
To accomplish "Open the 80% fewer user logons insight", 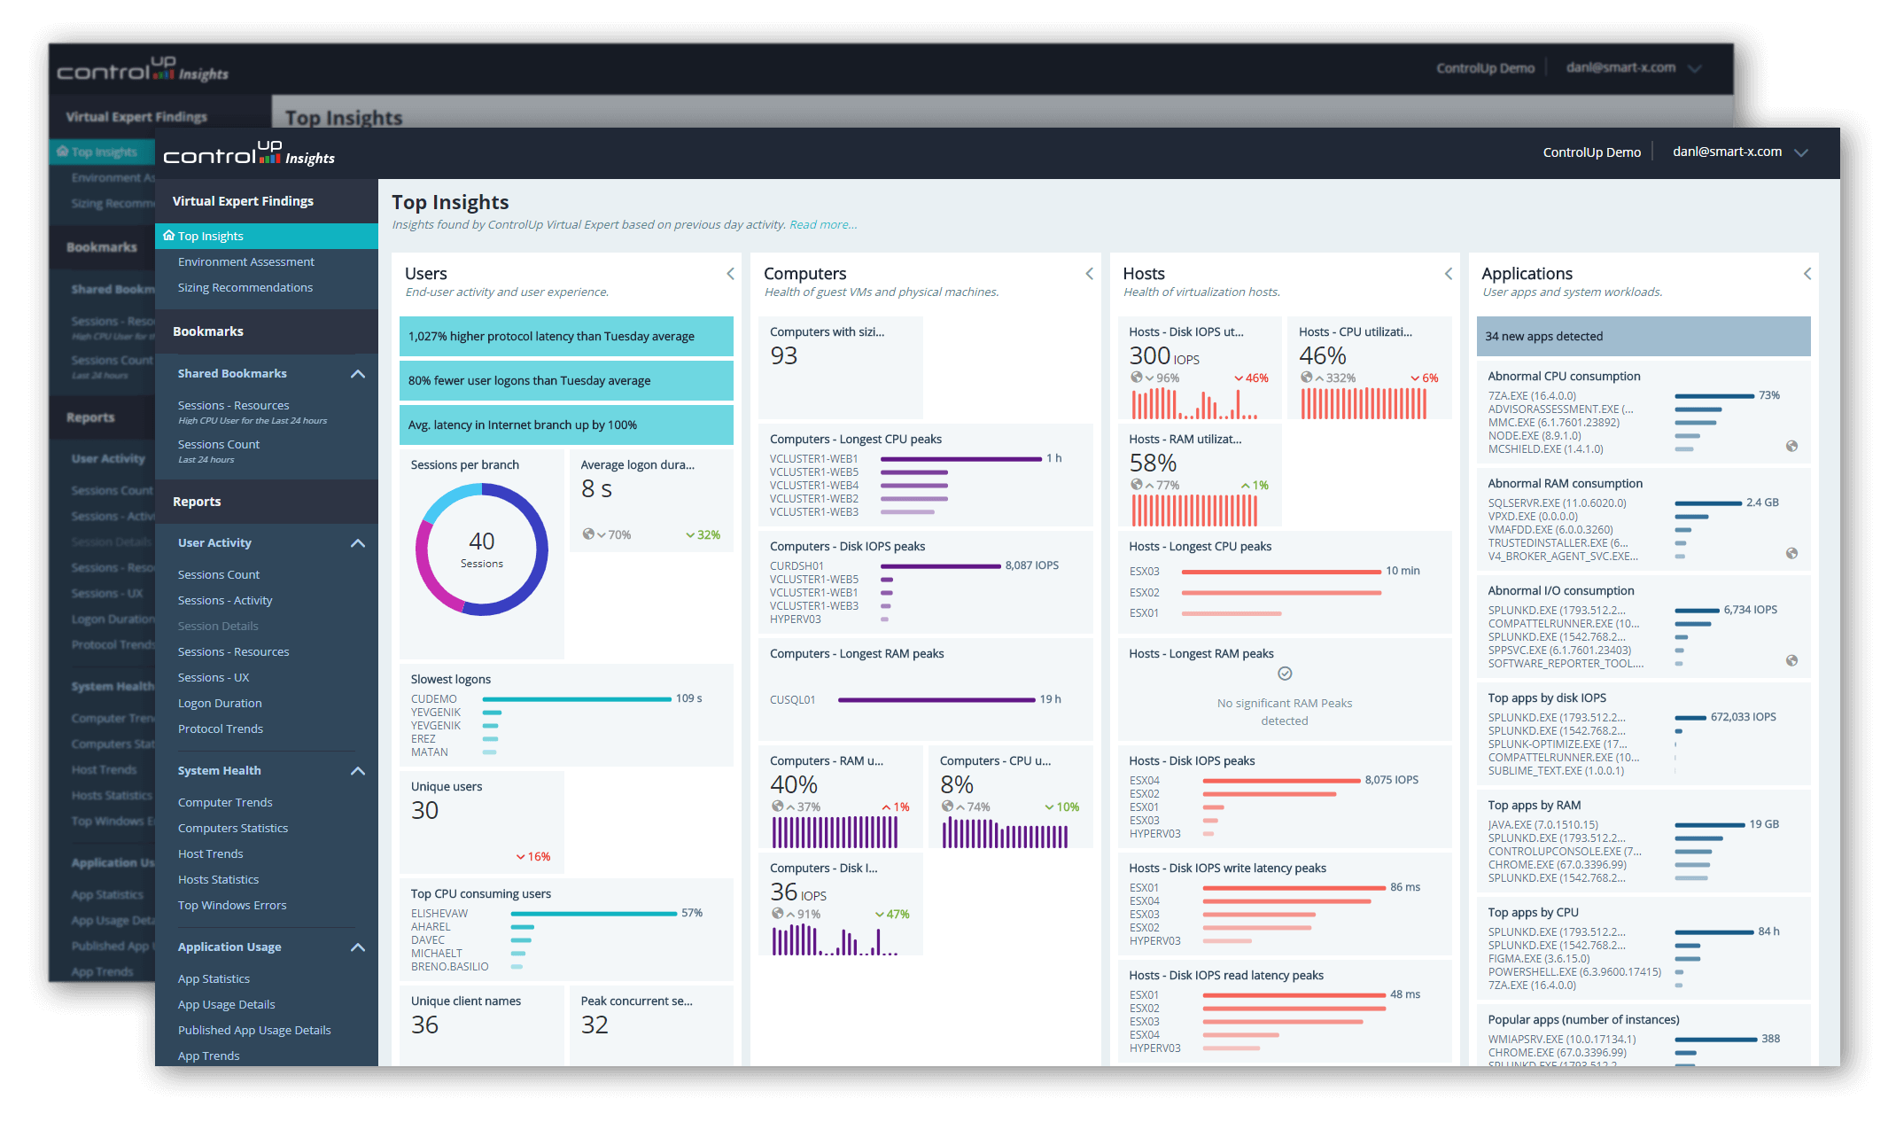I will 566,380.
